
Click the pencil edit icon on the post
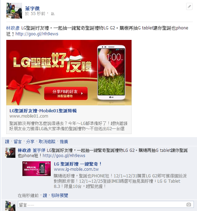[x=189, y=6]
